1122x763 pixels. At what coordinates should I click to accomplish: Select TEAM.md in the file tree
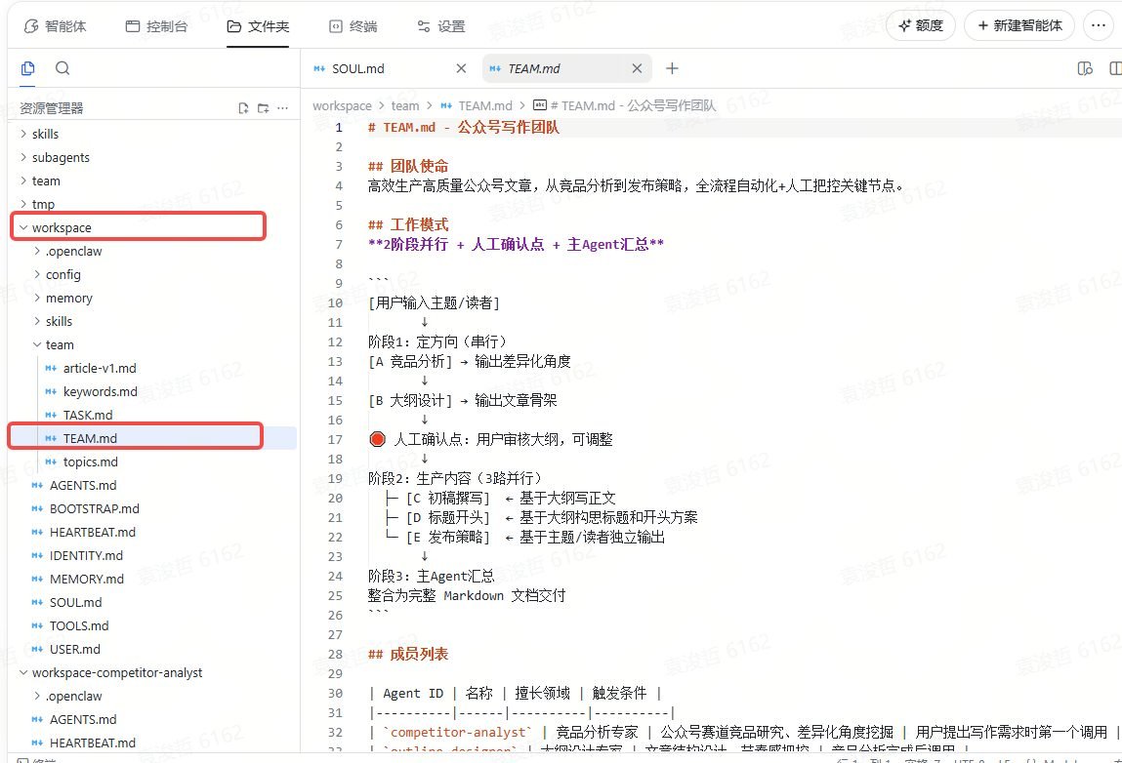[x=90, y=438]
